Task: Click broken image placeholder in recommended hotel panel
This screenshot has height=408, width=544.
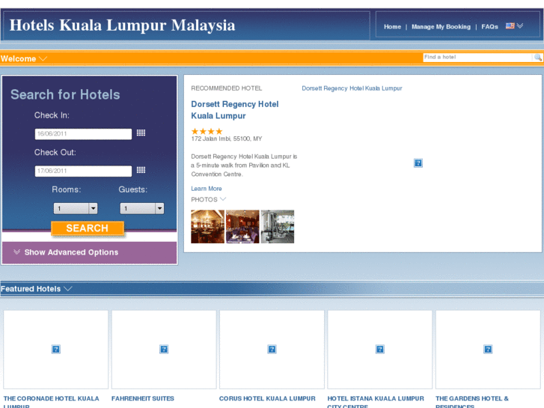Action: (418, 163)
